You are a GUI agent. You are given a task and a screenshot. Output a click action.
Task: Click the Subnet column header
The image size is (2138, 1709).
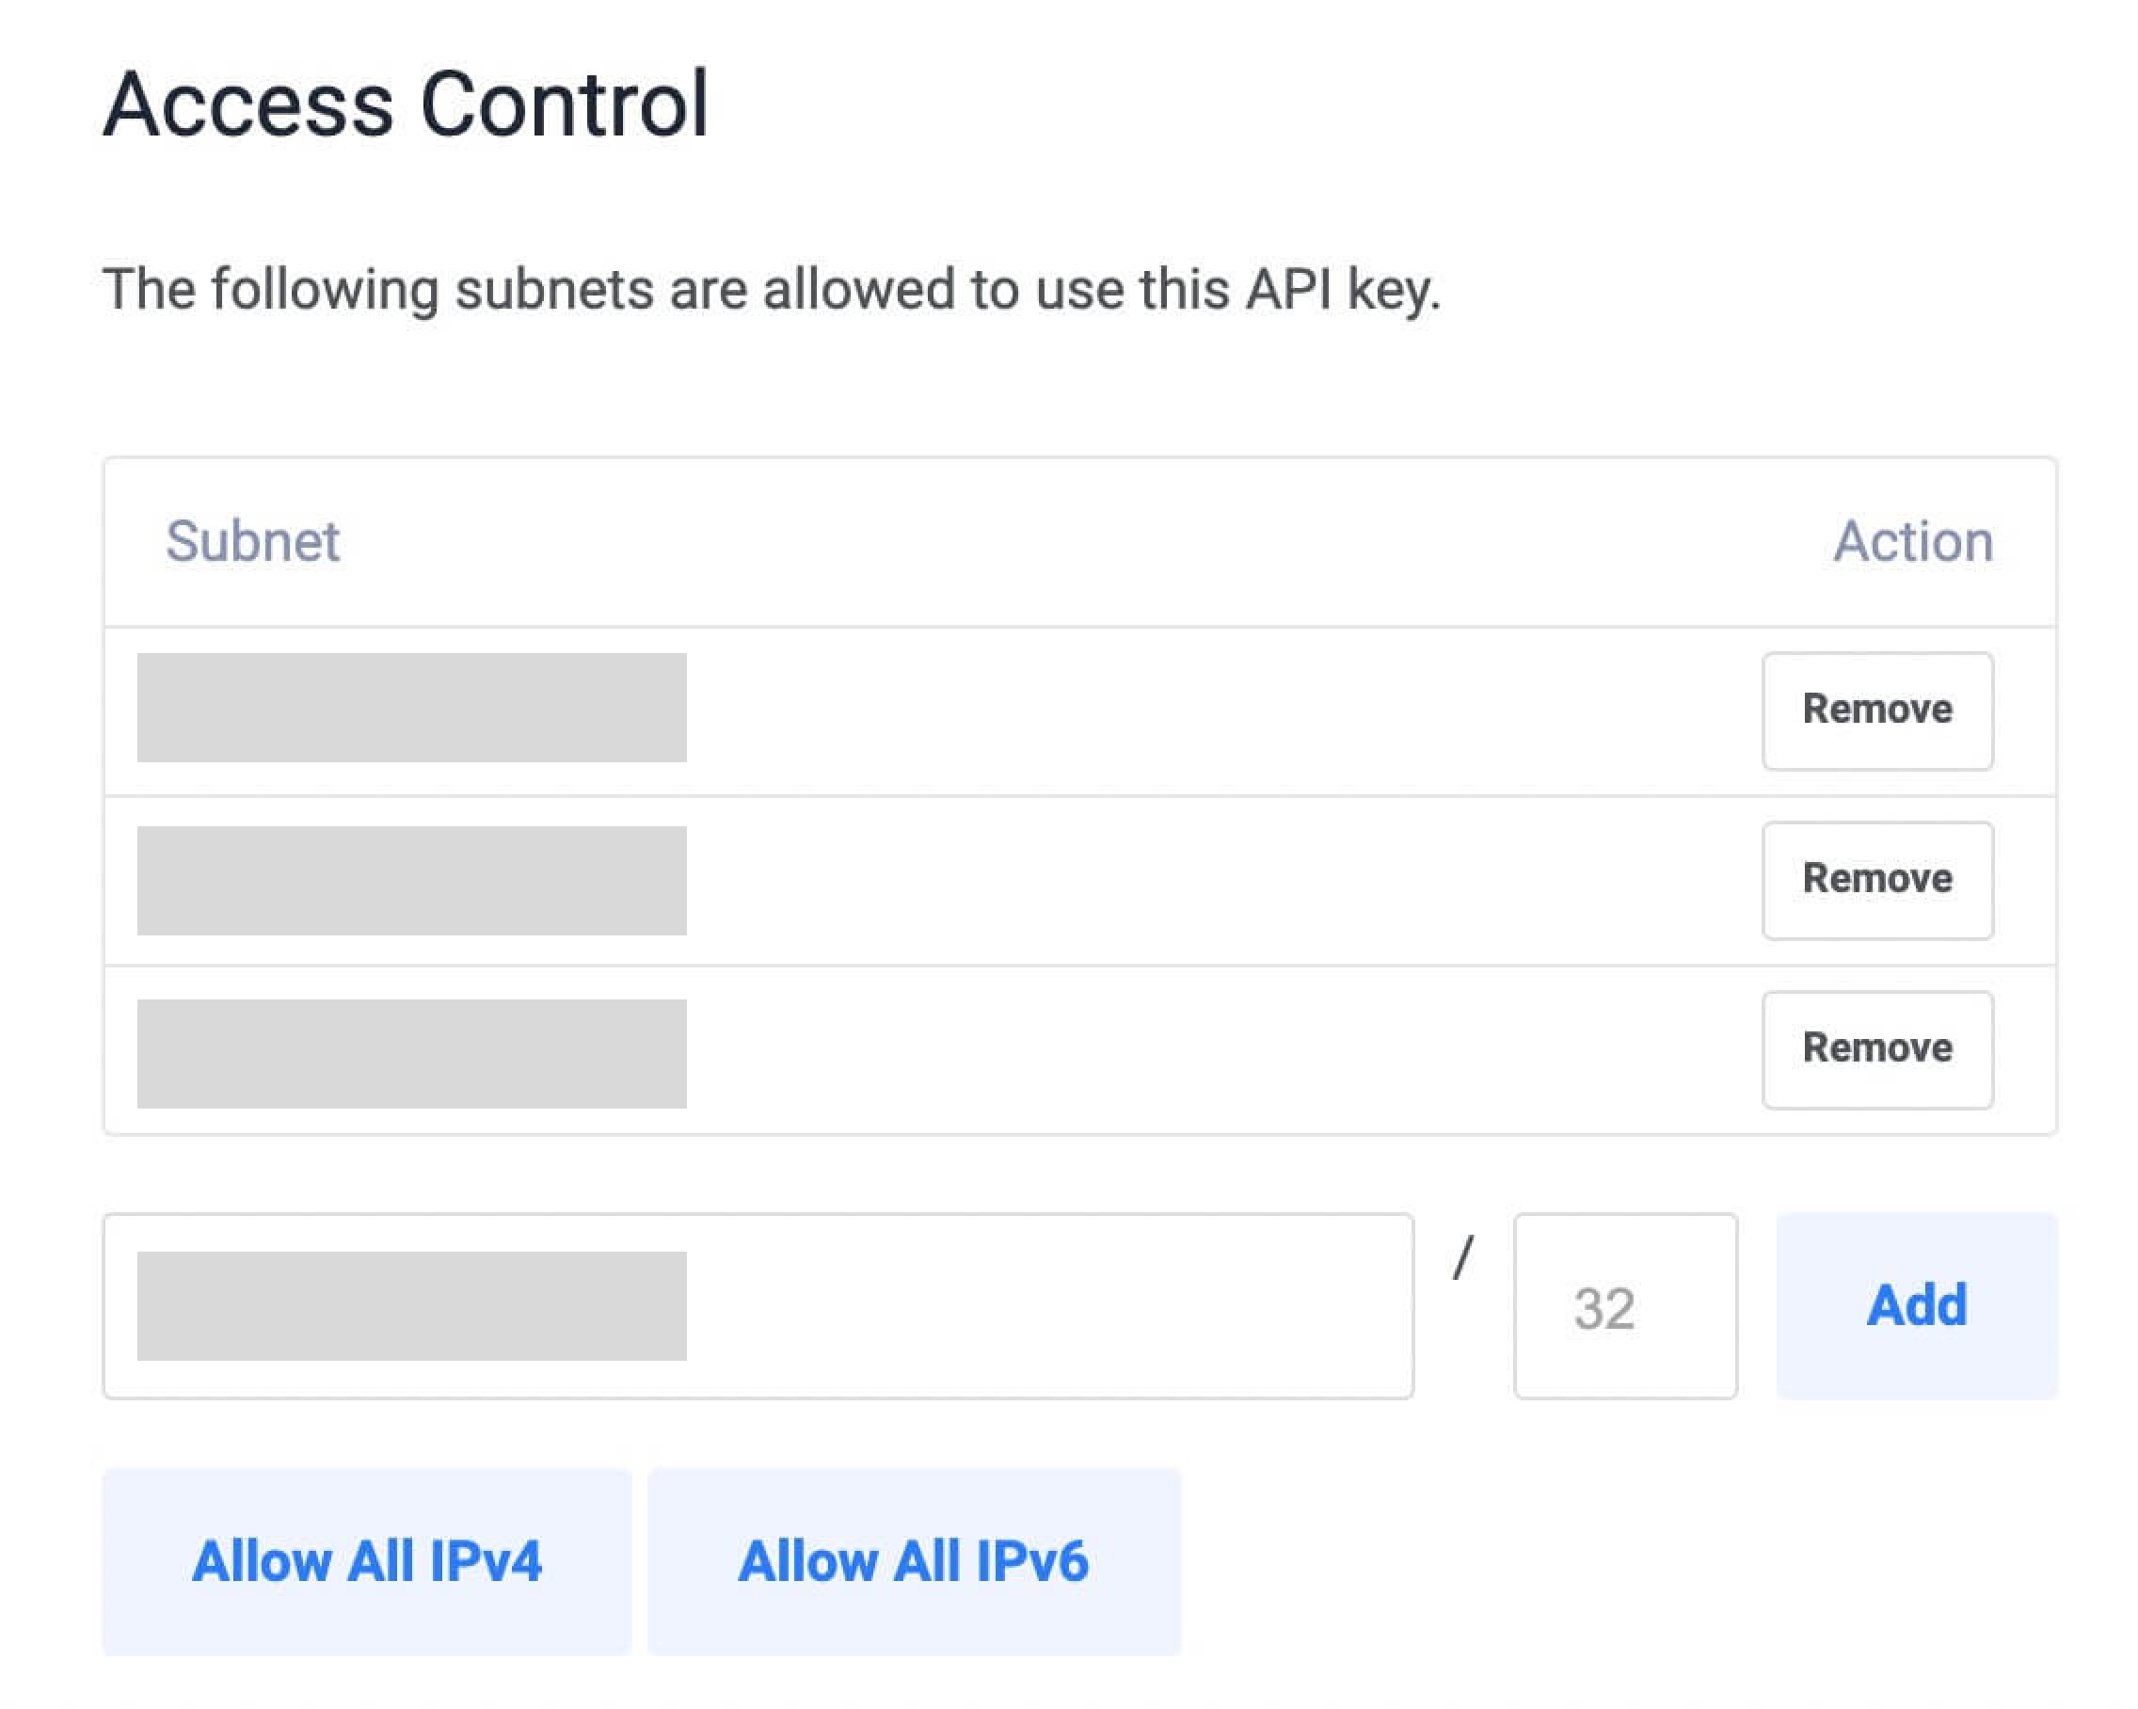coord(254,539)
